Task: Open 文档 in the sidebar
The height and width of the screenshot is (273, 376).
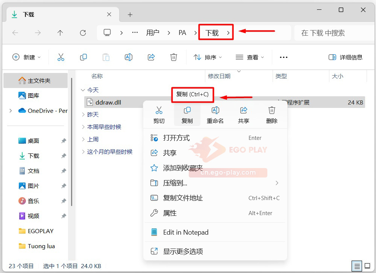Action: [x=35, y=171]
